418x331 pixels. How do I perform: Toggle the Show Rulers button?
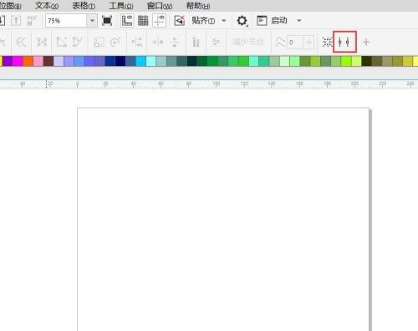coord(127,21)
